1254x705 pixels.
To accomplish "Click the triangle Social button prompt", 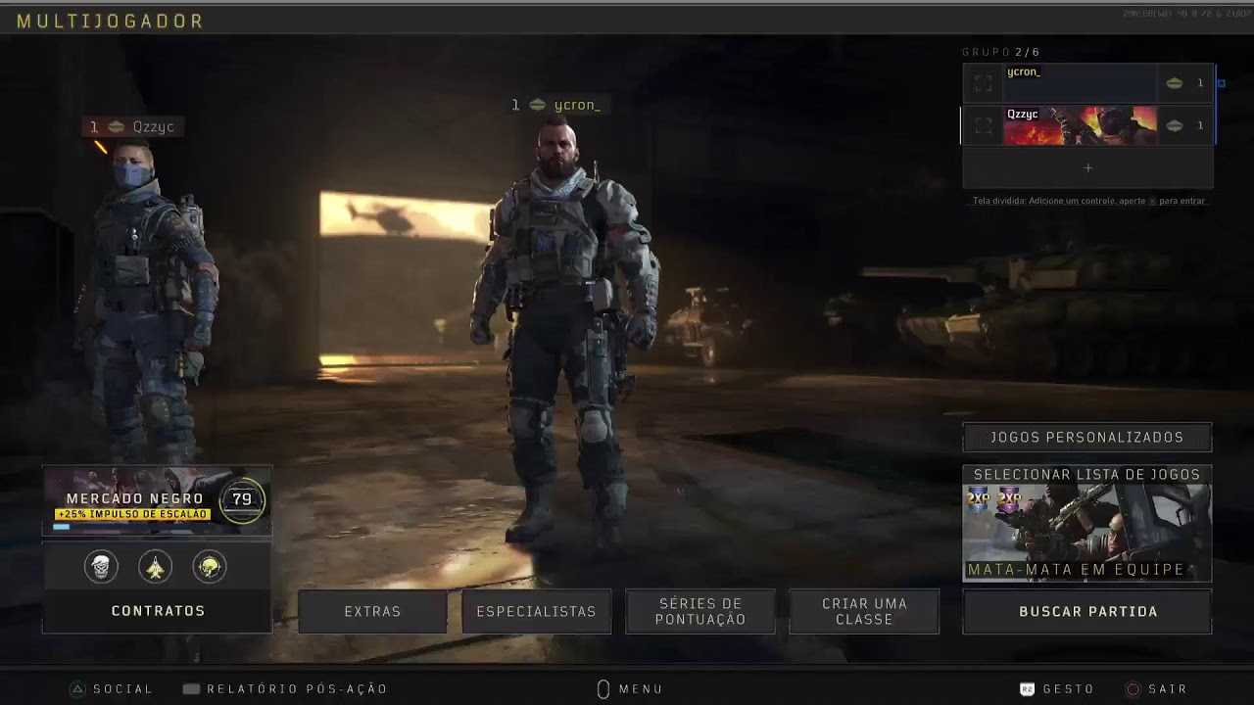I will 77,689.
